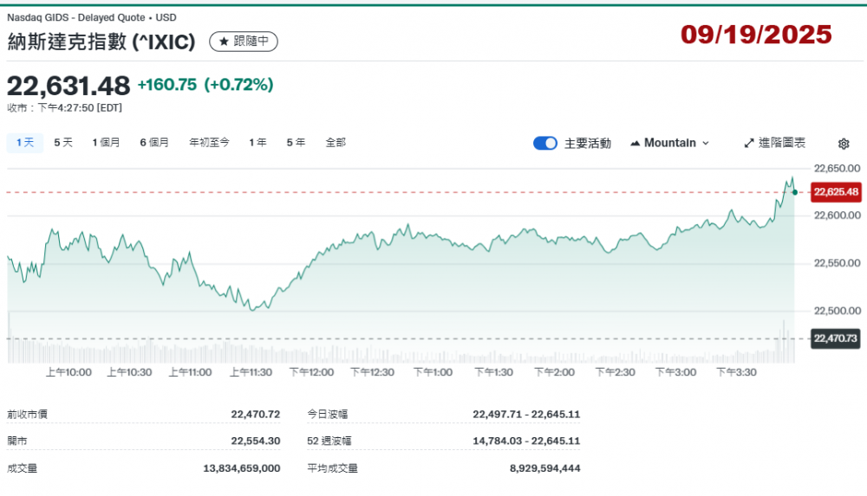Expand the Mountain chart type dropdown chevron
Viewport: 867px width, 496px height.
click(x=706, y=143)
